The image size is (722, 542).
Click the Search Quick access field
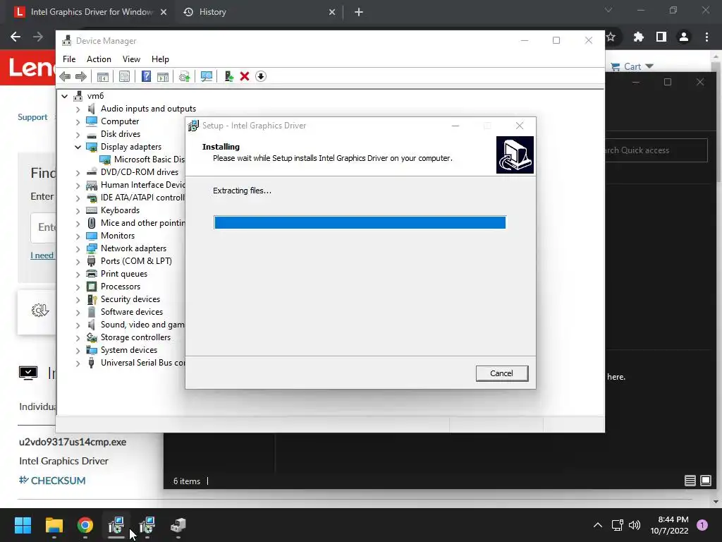[656, 150]
